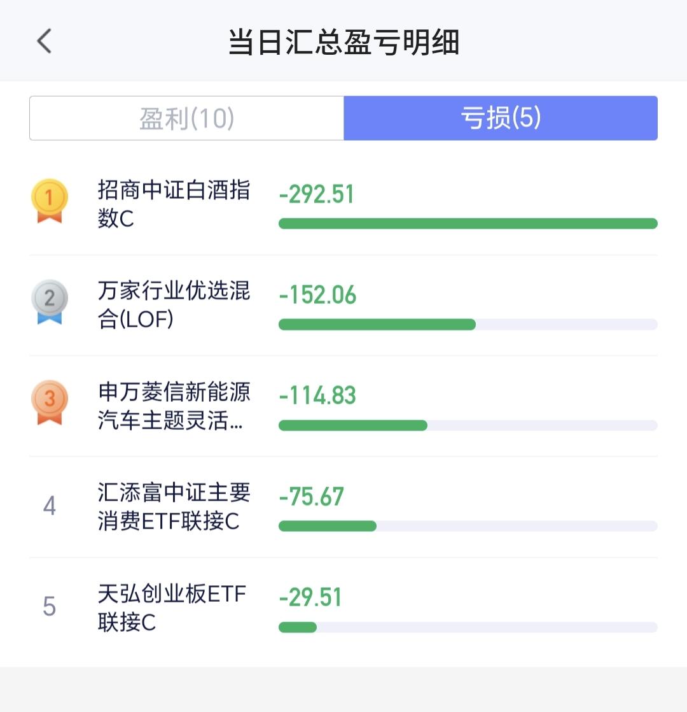The height and width of the screenshot is (712, 687).
Task: Open 天弘创业板ETF联接C fund
Action: pyautogui.click(x=172, y=608)
